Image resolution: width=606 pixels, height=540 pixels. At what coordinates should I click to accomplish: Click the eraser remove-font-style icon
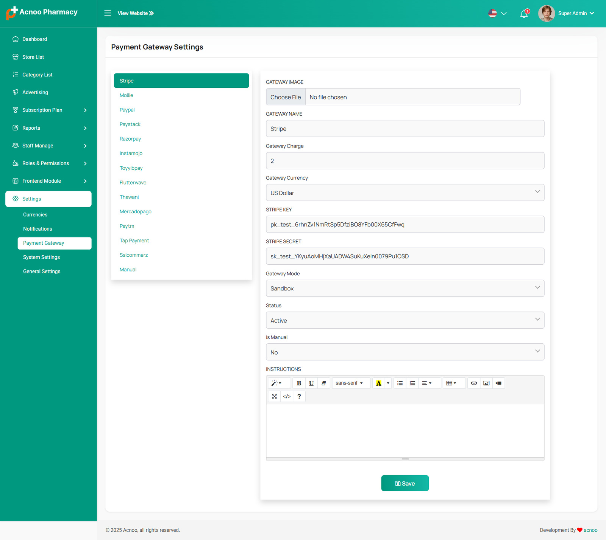324,383
